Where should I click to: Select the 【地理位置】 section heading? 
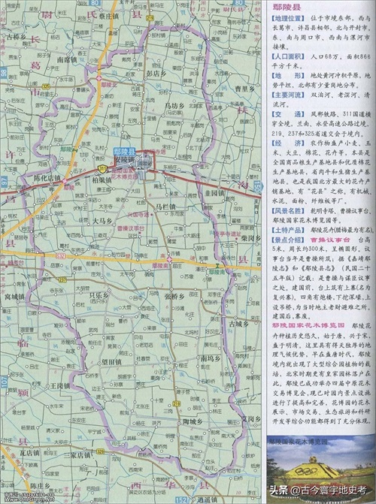[x=287, y=18]
